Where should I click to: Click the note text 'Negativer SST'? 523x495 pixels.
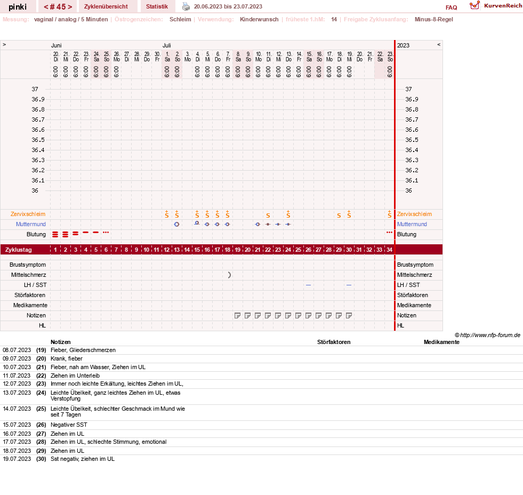pyautogui.click(x=69, y=425)
